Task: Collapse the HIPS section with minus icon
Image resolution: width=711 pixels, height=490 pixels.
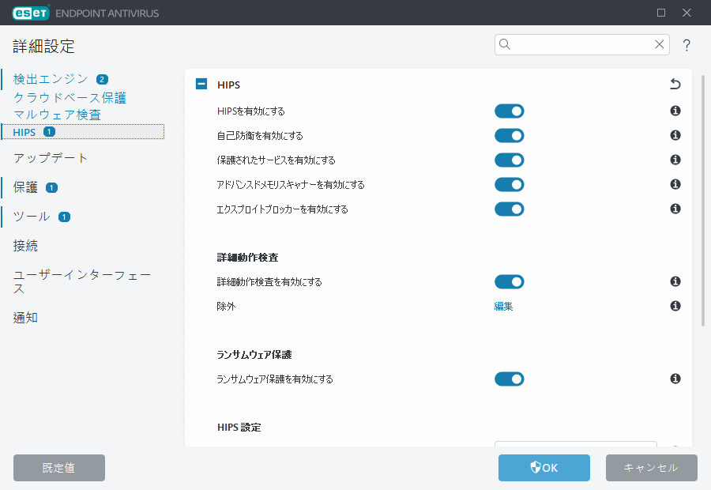Action: [201, 85]
